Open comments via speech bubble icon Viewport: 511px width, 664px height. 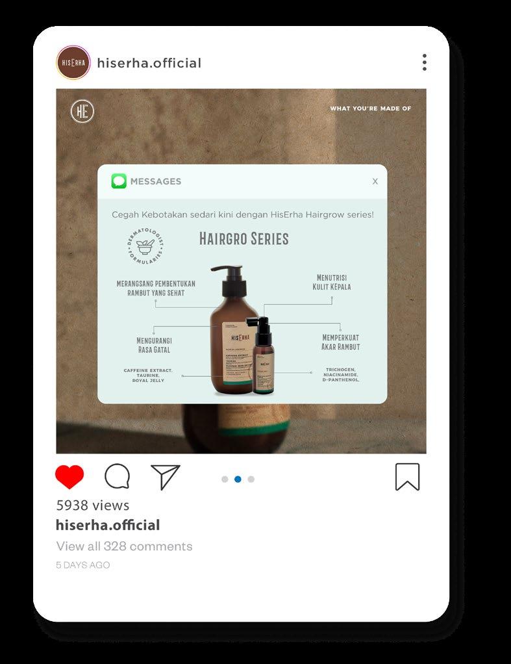pyautogui.click(x=118, y=476)
